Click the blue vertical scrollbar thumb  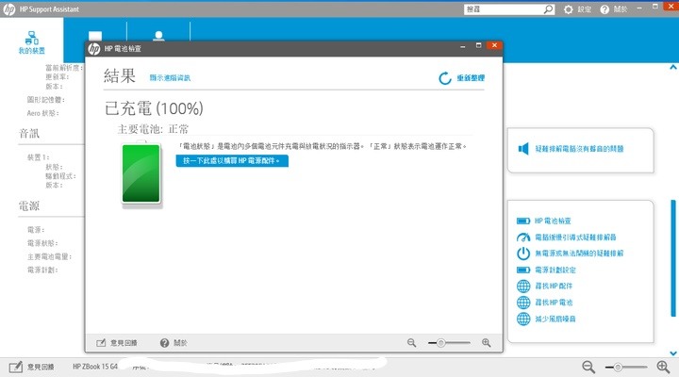pyautogui.click(x=673, y=258)
